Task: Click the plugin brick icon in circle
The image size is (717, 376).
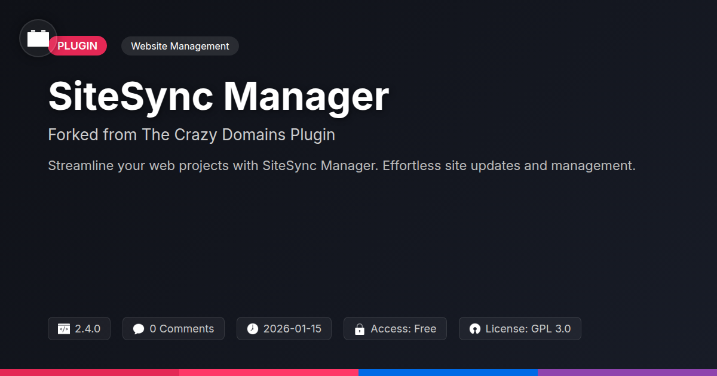Action: (x=38, y=38)
